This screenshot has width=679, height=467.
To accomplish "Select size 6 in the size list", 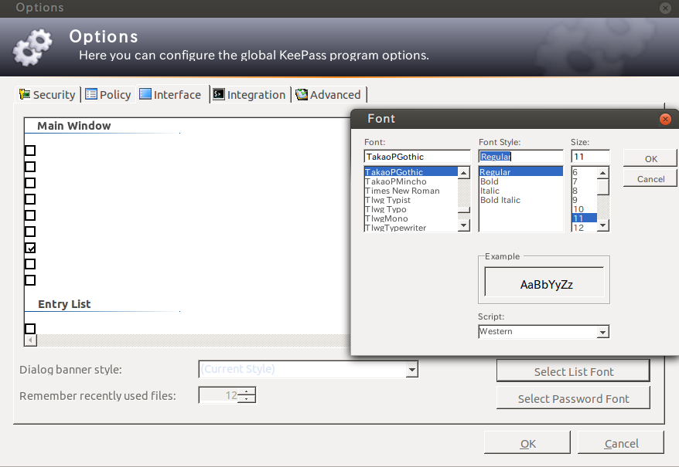I will click(584, 172).
